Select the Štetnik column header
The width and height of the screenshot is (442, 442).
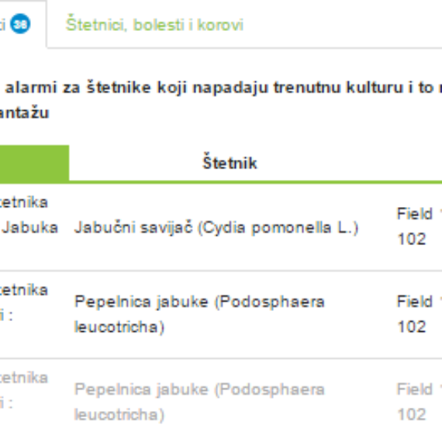(230, 163)
